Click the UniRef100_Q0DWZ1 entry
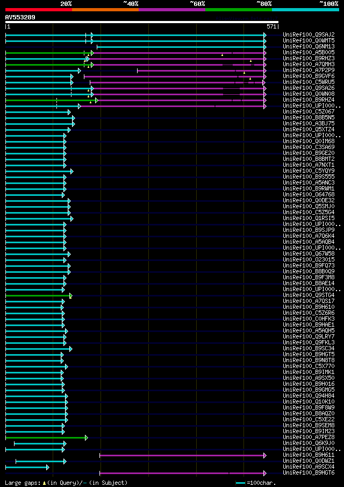Image resolution: width=344 pixels, height=487 pixels. pos(309,461)
